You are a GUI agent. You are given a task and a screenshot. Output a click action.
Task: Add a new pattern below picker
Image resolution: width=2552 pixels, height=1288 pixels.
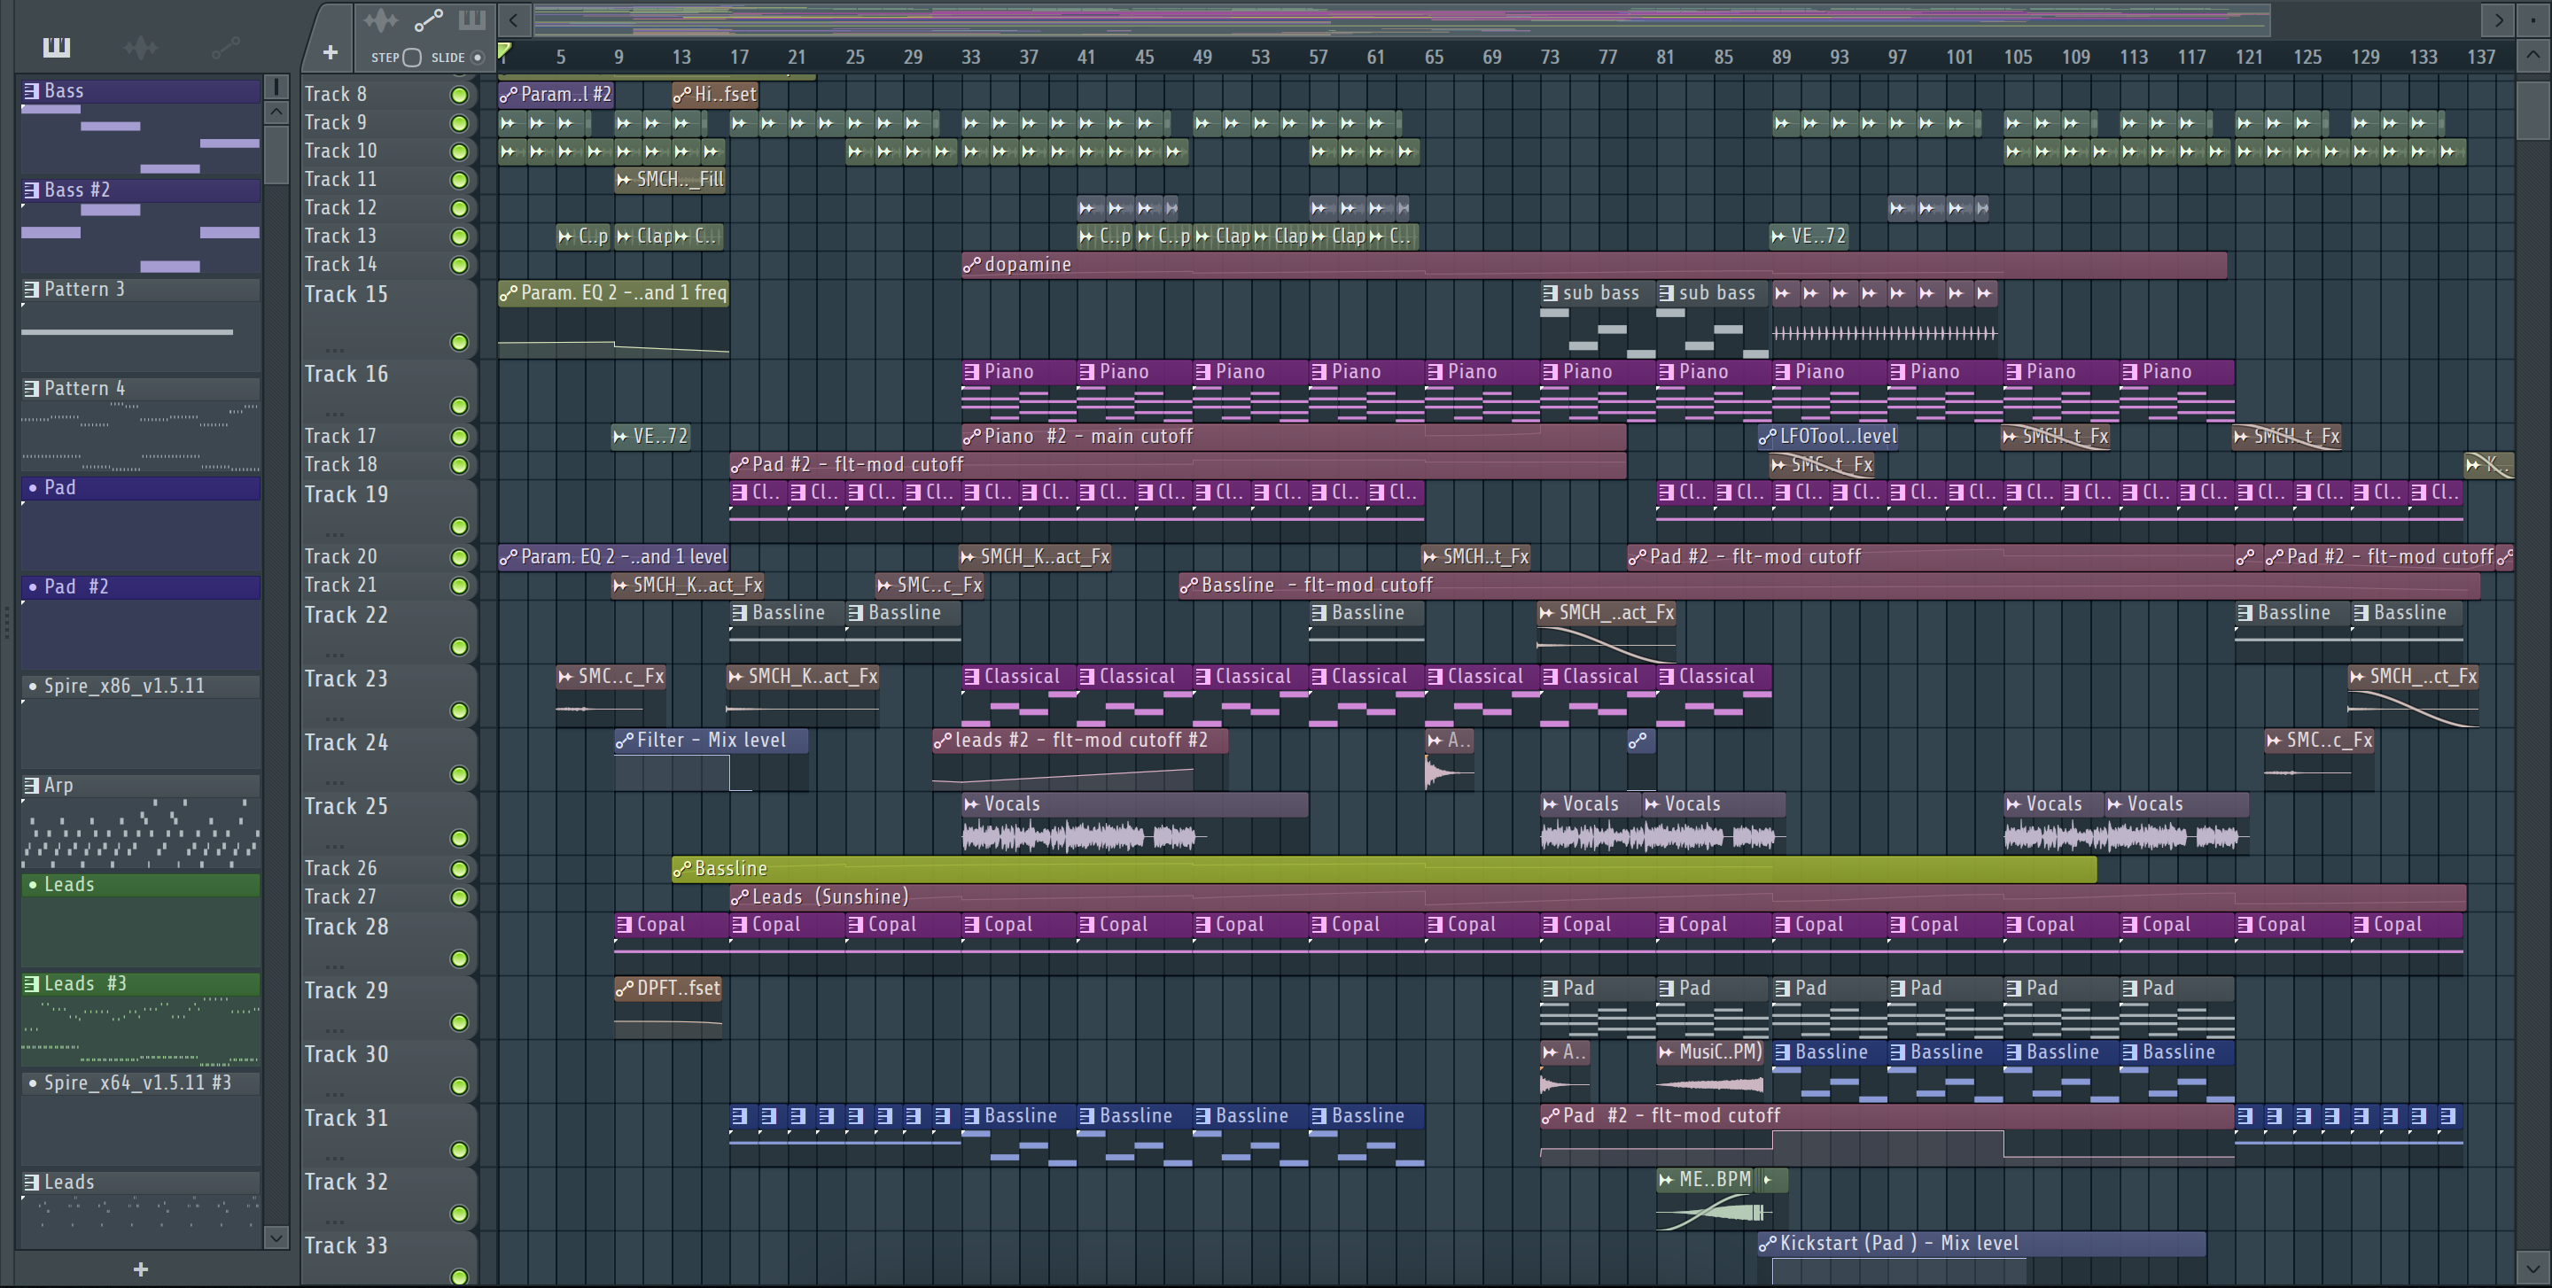click(141, 1269)
